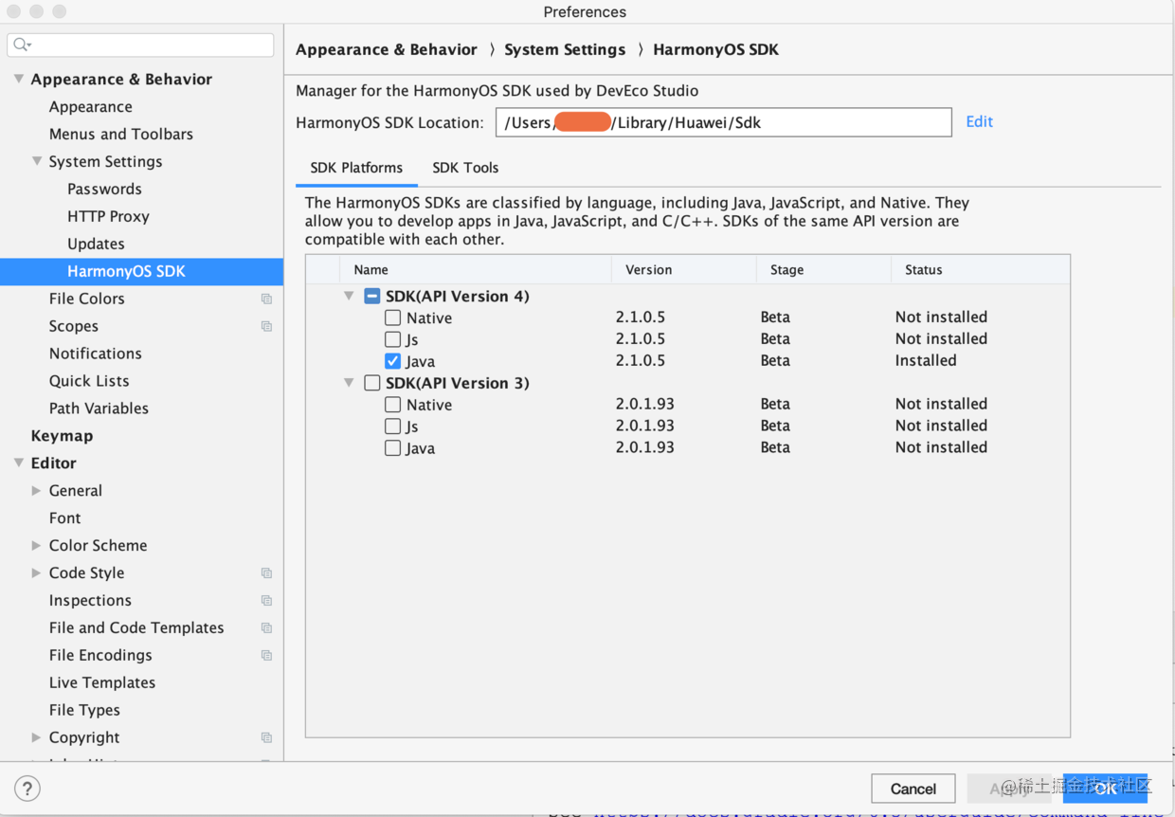Click the project-level icon beside Inspections
The image size is (1175, 817).
click(x=266, y=601)
